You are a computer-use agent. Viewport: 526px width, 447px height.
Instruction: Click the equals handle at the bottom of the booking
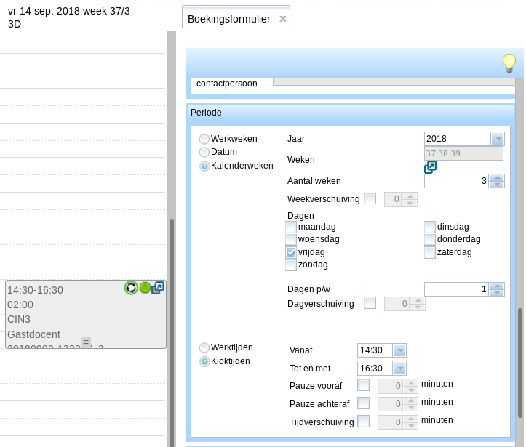pyautogui.click(x=86, y=342)
